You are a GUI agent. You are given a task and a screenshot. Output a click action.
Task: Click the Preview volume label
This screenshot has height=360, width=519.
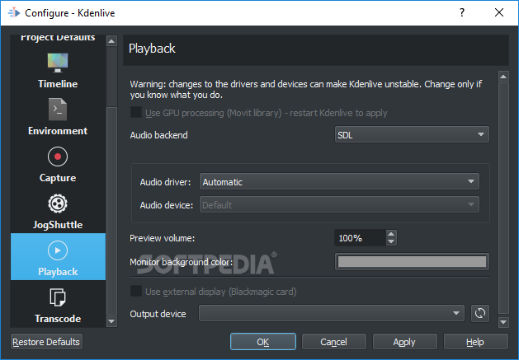(x=163, y=238)
